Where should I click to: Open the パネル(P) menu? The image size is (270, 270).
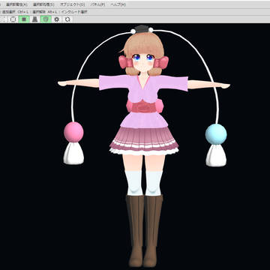(x=97, y=4)
